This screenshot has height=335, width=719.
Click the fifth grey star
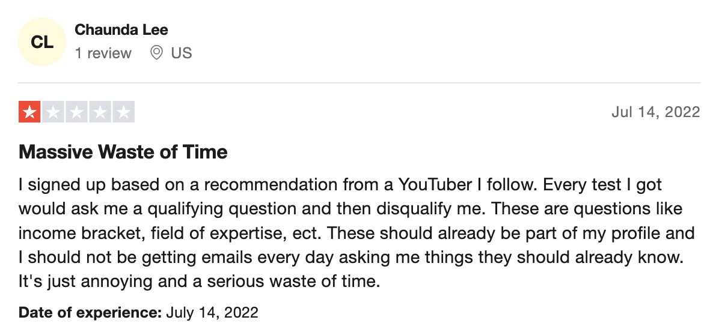tap(124, 112)
